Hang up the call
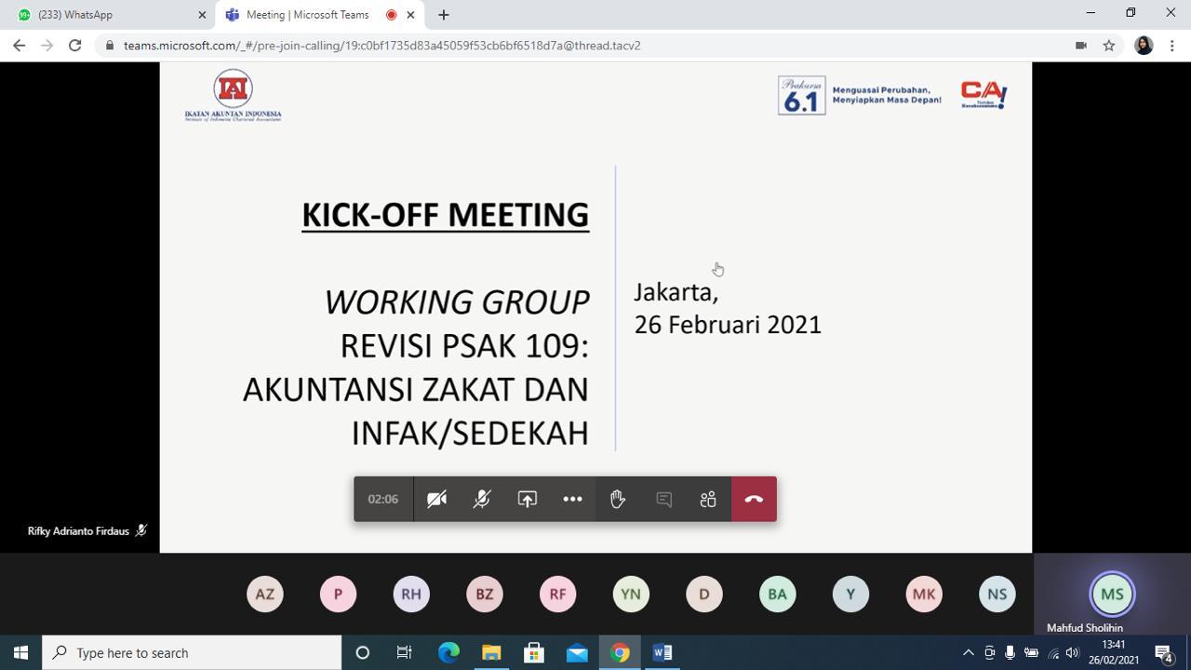The image size is (1191, 670). click(754, 500)
